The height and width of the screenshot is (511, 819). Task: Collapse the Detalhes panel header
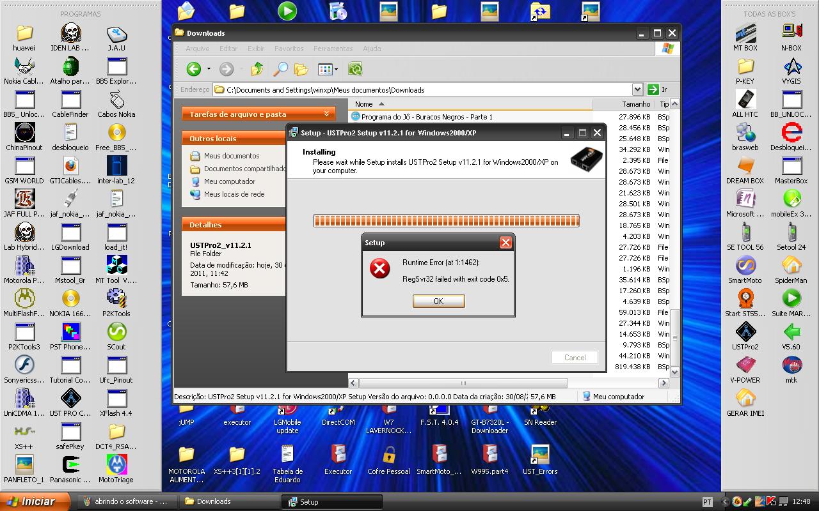pyautogui.click(x=234, y=224)
